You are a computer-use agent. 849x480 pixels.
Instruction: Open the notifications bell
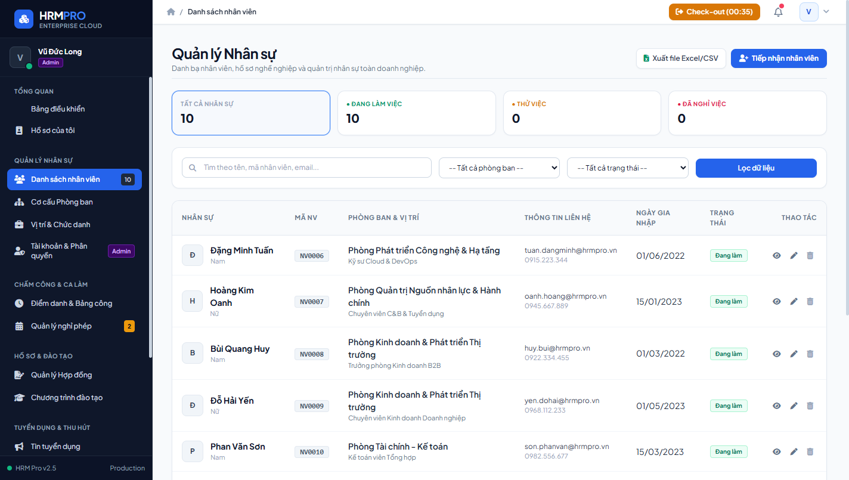(778, 12)
